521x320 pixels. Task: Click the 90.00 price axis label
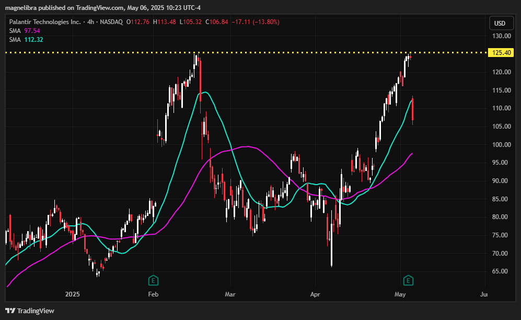tap(500, 181)
